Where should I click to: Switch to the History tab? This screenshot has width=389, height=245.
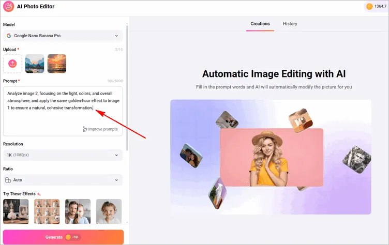tap(290, 24)
